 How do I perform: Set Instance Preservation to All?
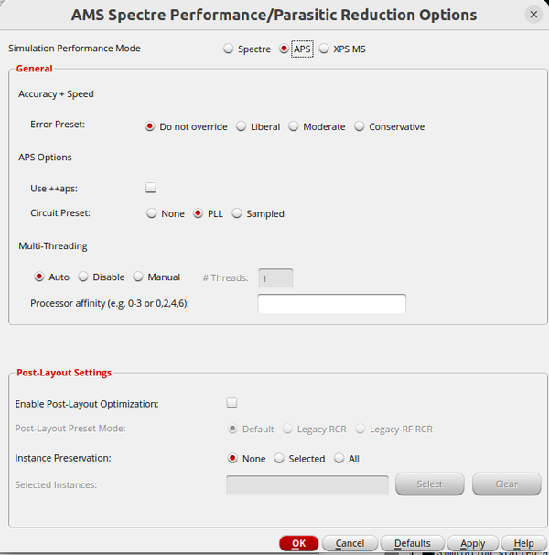tap(339, 459)
